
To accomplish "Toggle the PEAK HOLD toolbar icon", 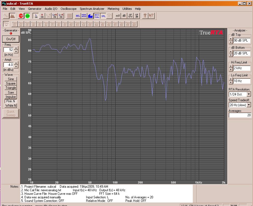I will pos(84,16).
